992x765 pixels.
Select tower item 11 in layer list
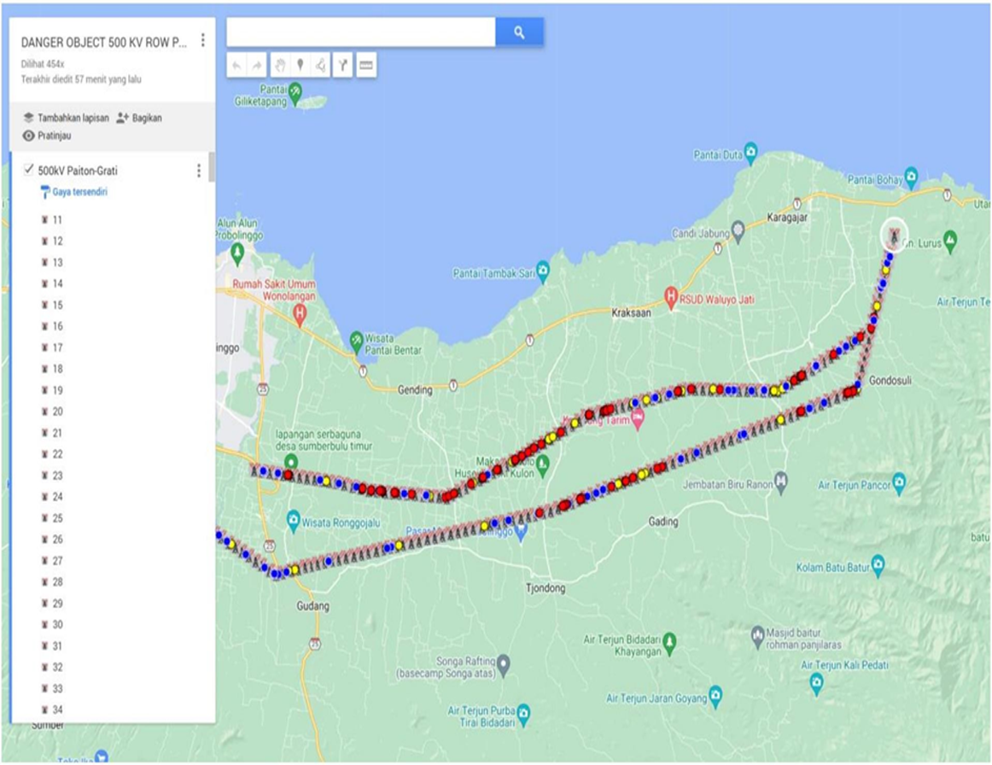click(57, 219)
